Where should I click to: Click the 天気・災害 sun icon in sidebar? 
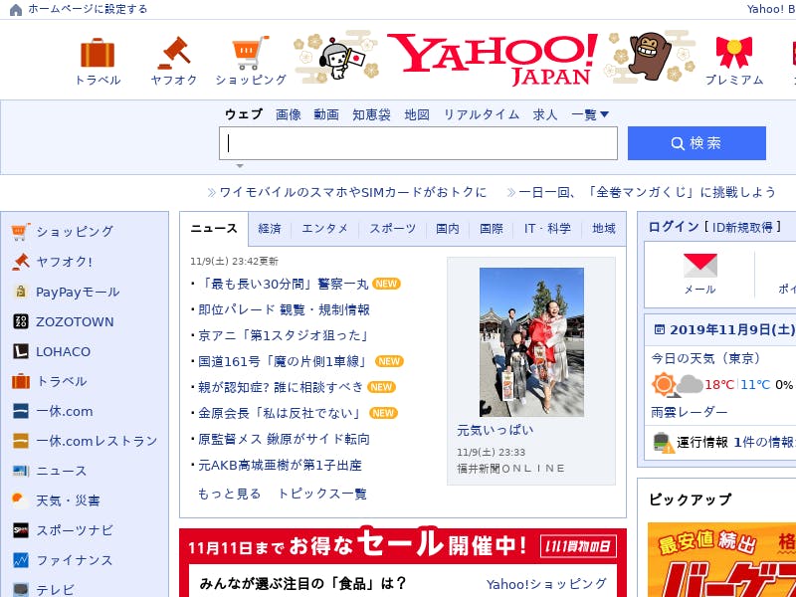click(20, 500)
